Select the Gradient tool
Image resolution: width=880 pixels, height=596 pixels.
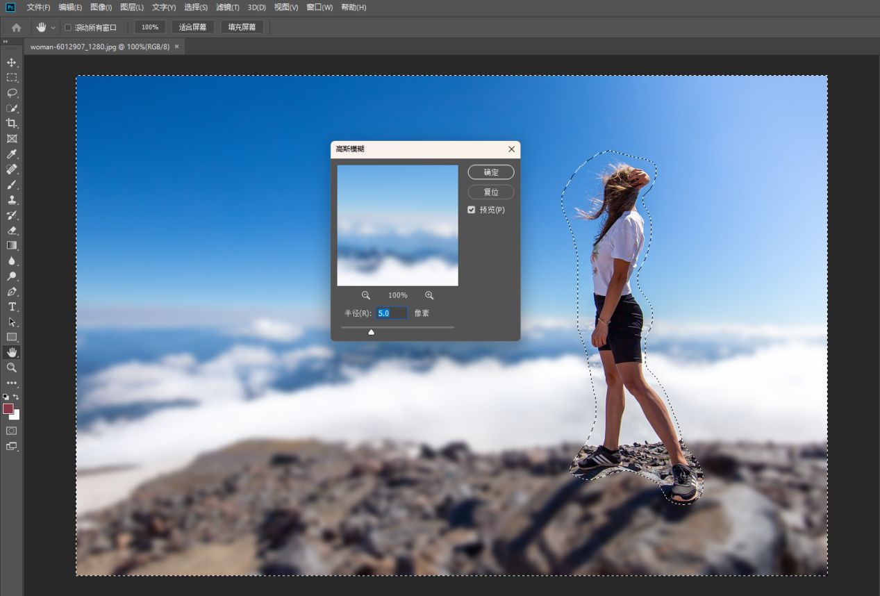(11, 245)
